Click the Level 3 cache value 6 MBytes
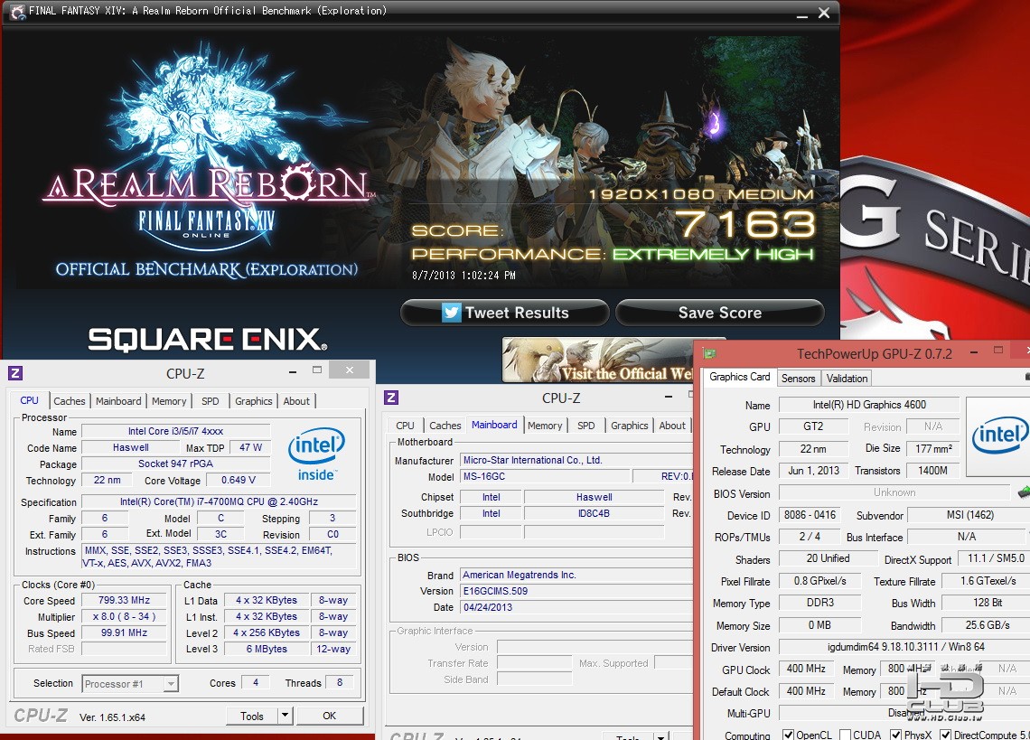The width and height of the screenshot is (1030, 740). [x=267, y=649]
